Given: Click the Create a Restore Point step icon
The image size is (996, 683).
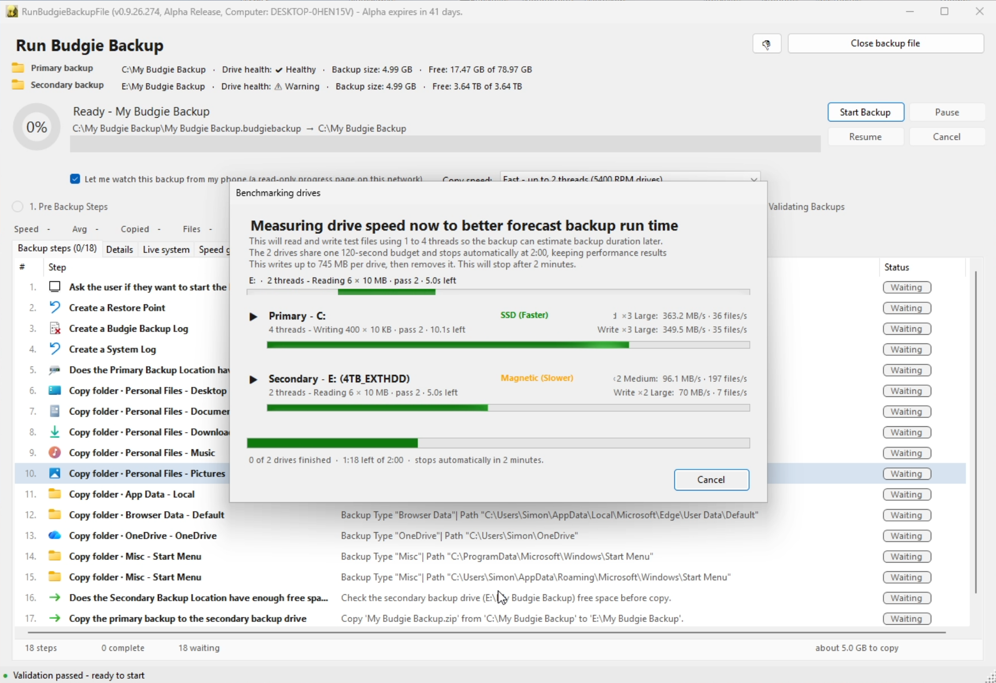Looking at the screenshot, I should [55, 308].
